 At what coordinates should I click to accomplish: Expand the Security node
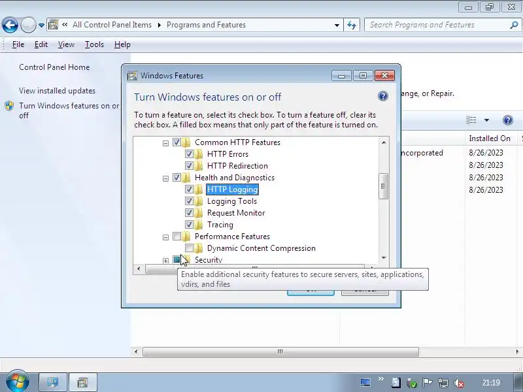[165, 261]
